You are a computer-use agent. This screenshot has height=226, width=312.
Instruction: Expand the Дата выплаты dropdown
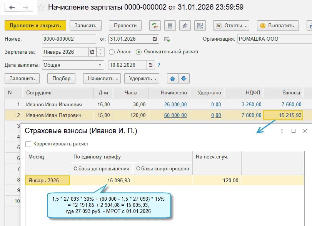point(100,65)
